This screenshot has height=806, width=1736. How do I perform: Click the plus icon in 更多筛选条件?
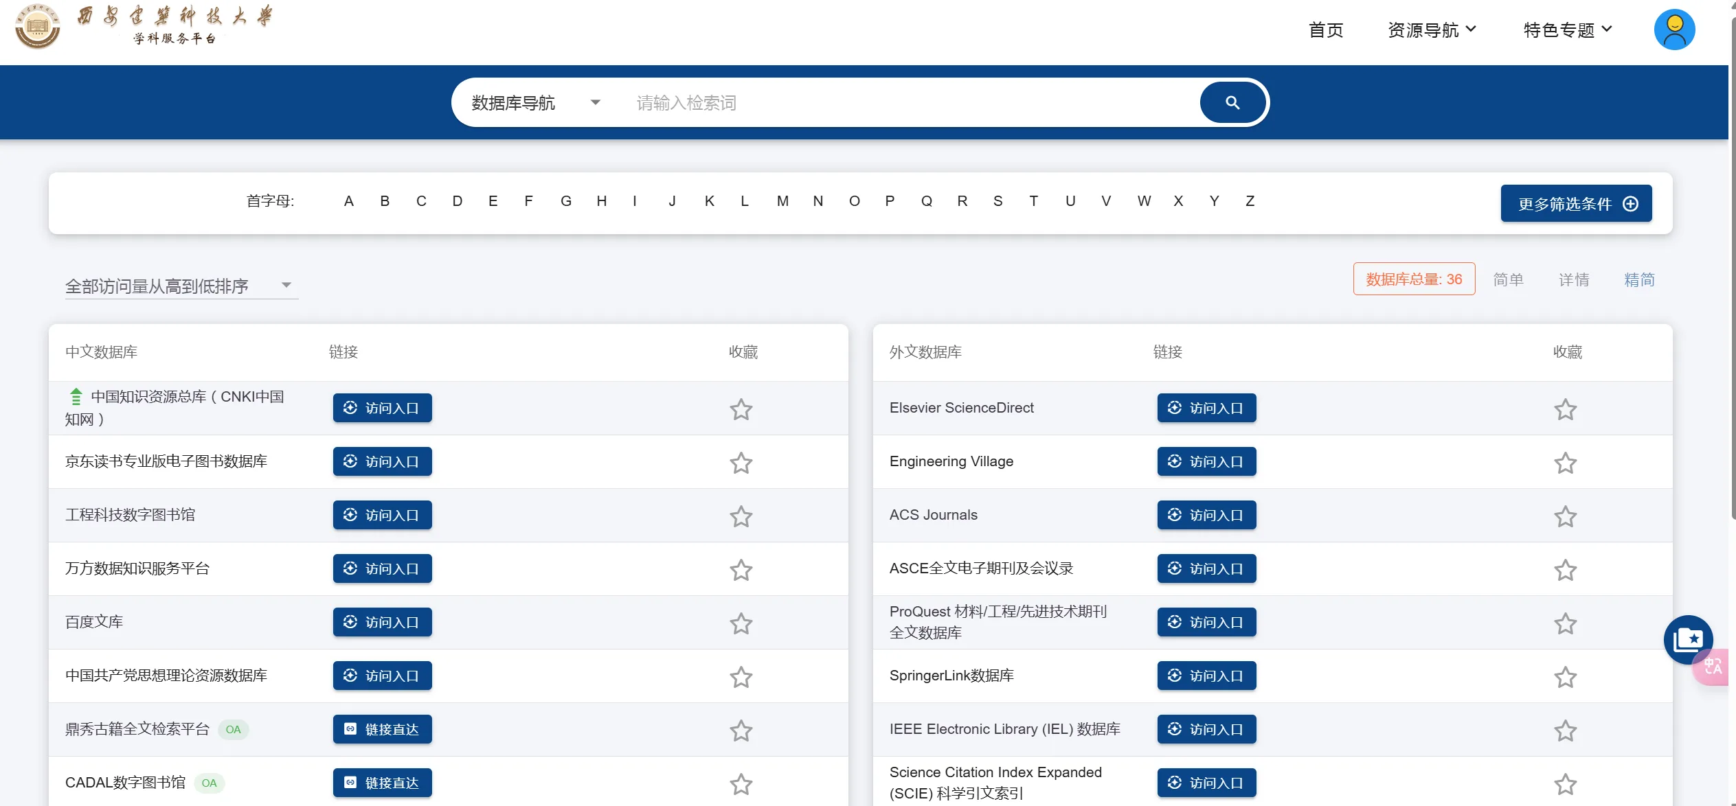[1630, 204]
